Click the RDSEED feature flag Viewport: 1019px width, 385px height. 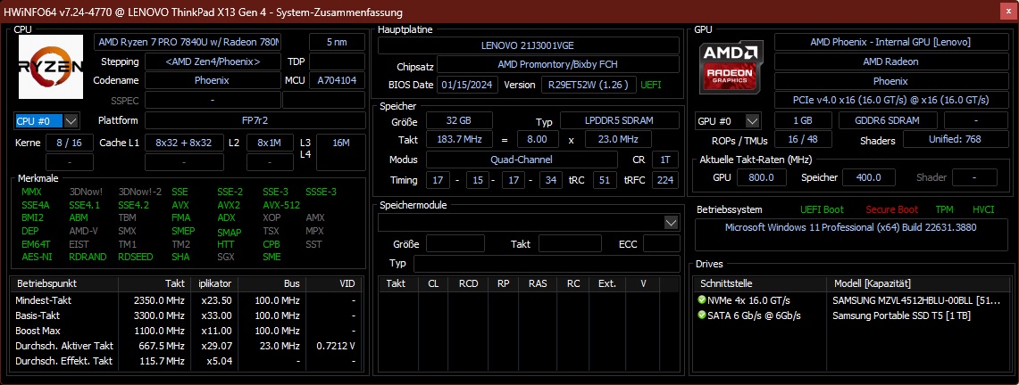click(x=136, y=257)
